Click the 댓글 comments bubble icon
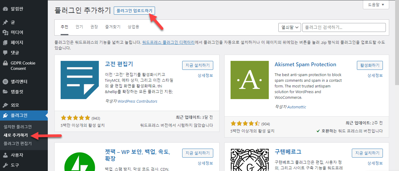The image size is (399, 171). coord(5,53)
